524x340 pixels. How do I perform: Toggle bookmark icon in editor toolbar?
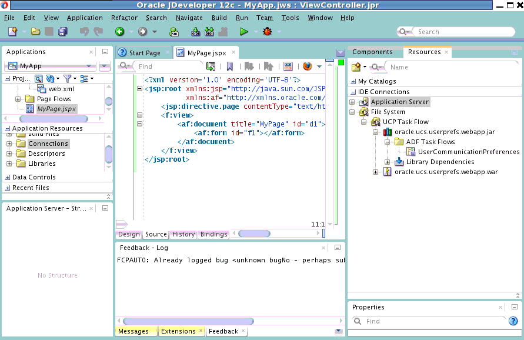pyautogui.click(x=230, y=66)
